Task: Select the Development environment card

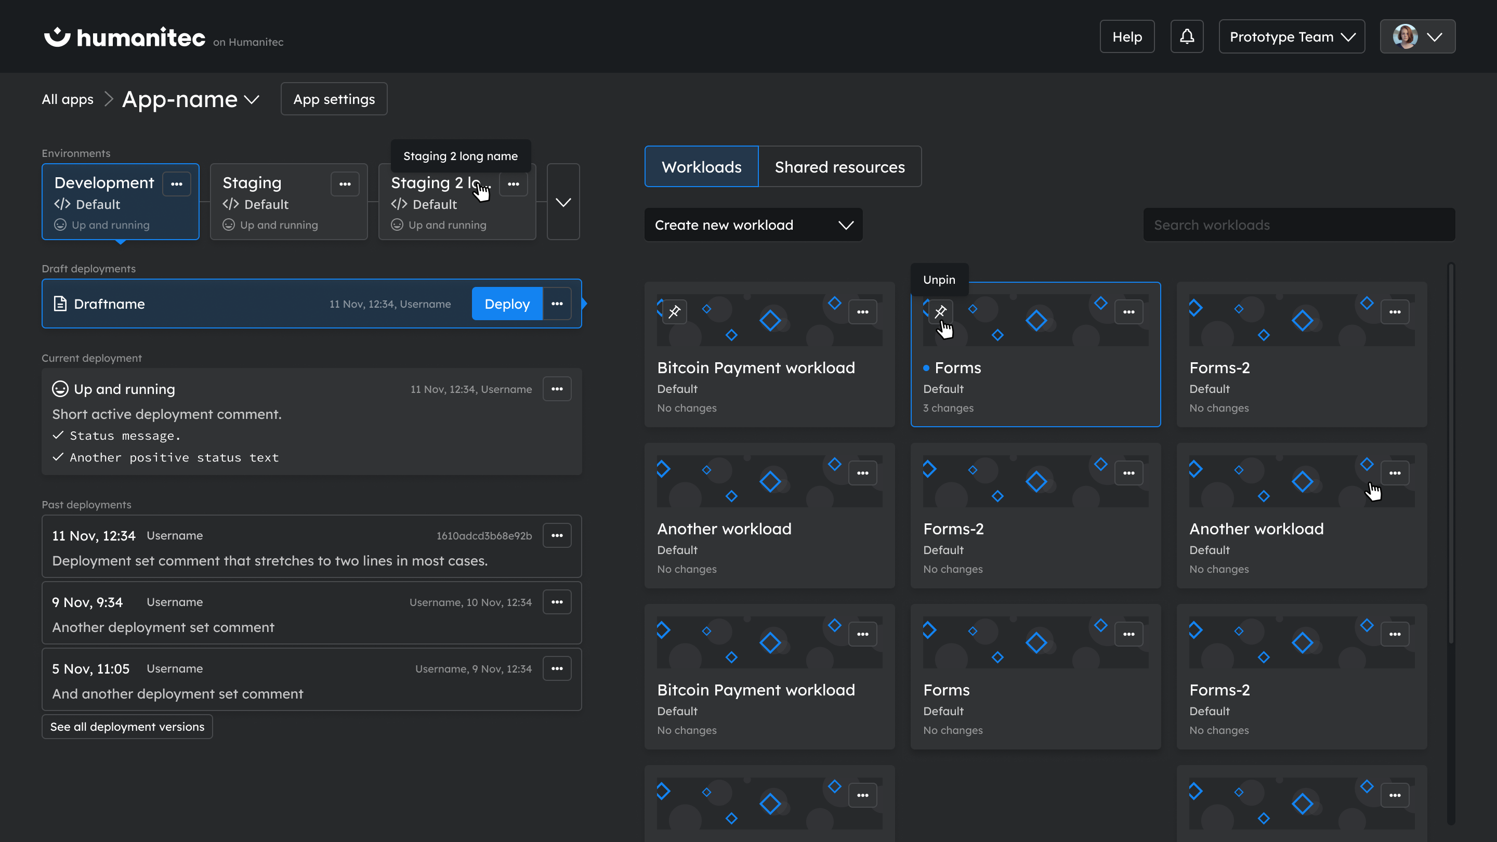Action: (x=104, y=202)
